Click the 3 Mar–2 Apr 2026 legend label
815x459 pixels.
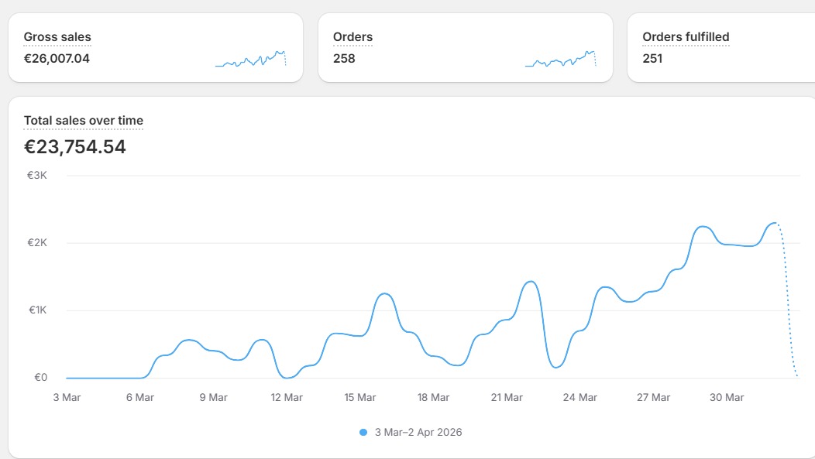coord(418,432)
